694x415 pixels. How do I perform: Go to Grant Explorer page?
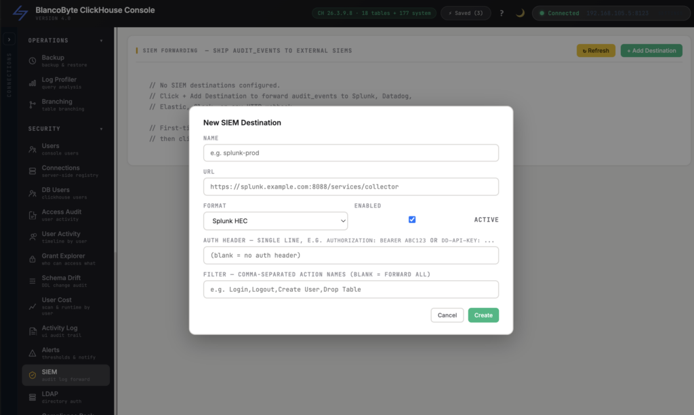click(66, 259)
